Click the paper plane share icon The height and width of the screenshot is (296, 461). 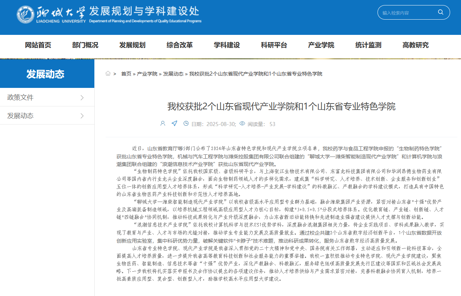coord(174,123)
